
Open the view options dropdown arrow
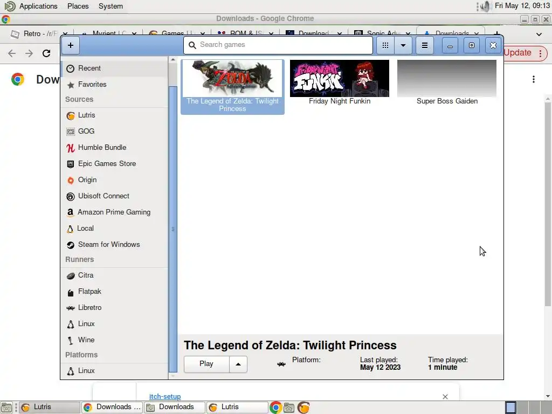(x=403, y=45)
